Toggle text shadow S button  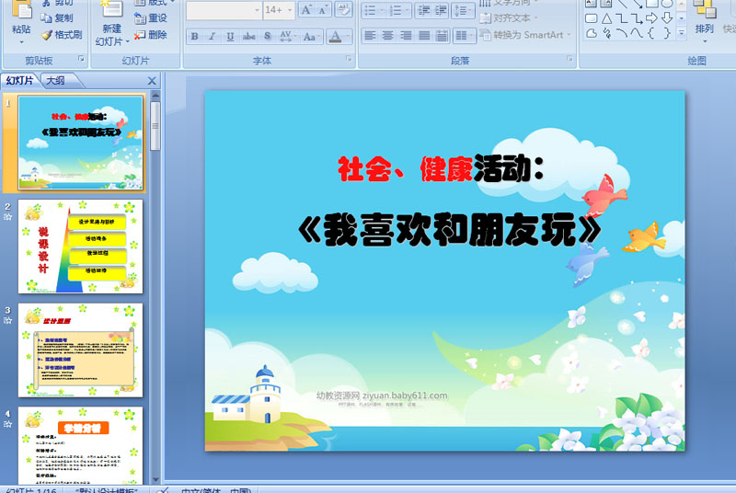pos(267,36)
